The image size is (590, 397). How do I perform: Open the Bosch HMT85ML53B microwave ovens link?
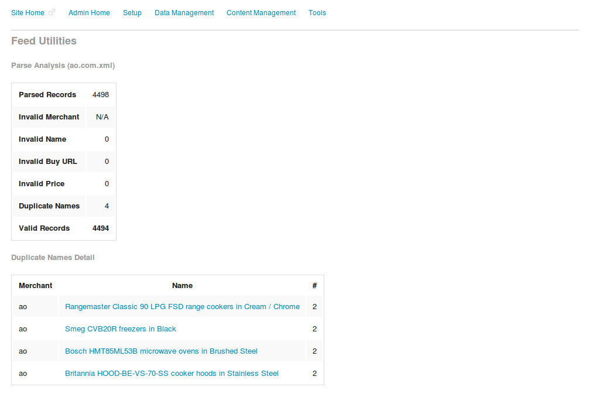(161, 351)
